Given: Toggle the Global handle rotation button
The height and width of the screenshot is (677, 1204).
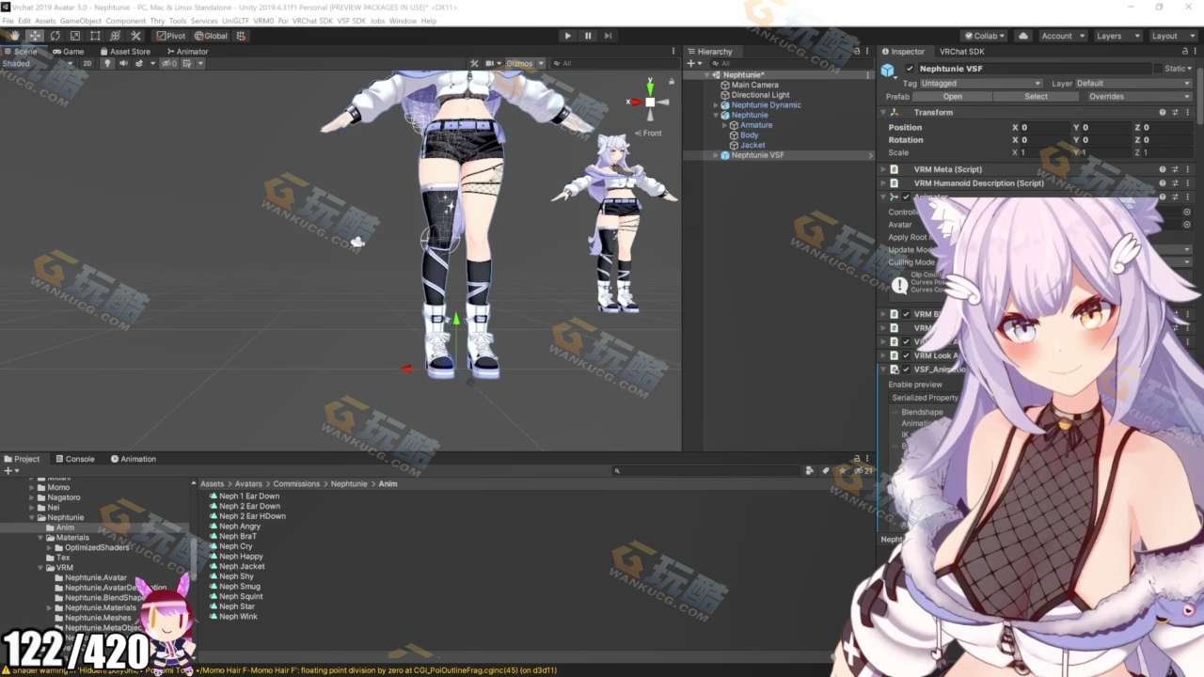Looking at the screenshot, I should 211,36.
